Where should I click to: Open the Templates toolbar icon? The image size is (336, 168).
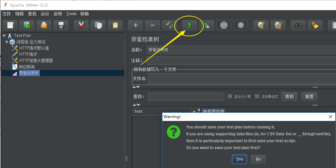27,25
